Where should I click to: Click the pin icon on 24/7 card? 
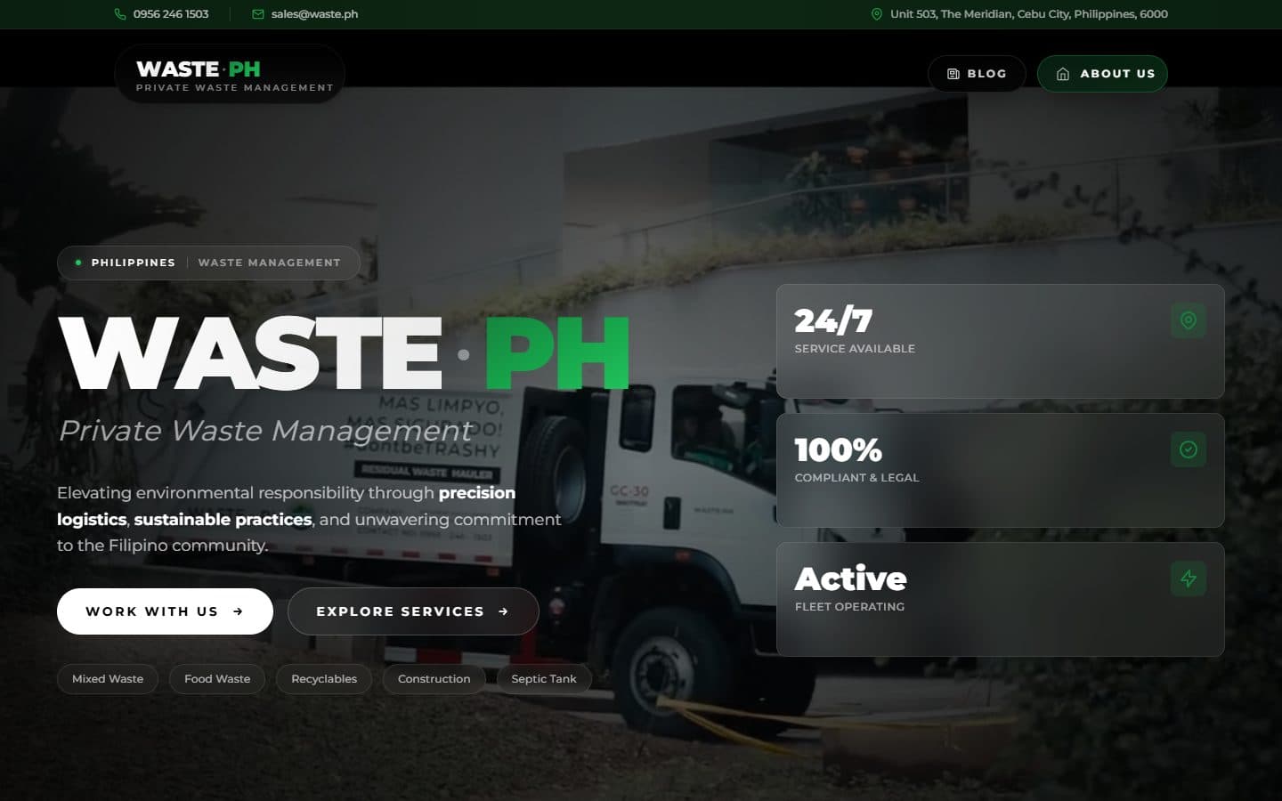[1189, 320]
